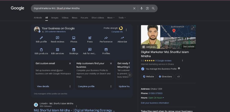Dismiss the Get custom email card
The width and height of the screenshot is (230, 112).
click(x=70, y=63)
